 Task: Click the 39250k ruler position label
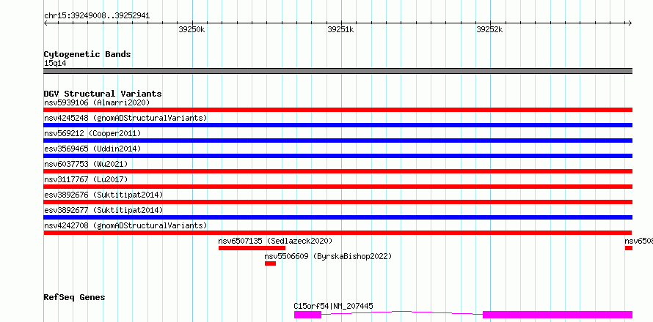click(191, 29)
